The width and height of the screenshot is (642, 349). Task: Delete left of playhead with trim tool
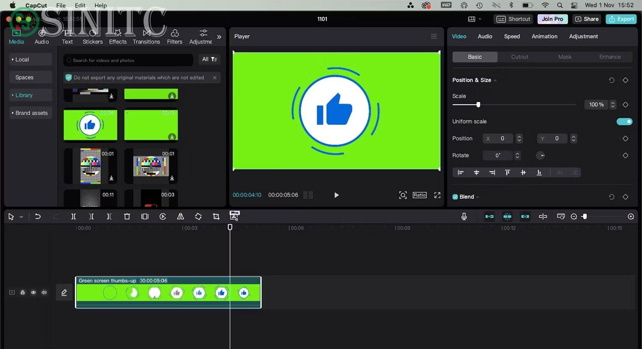91,217
